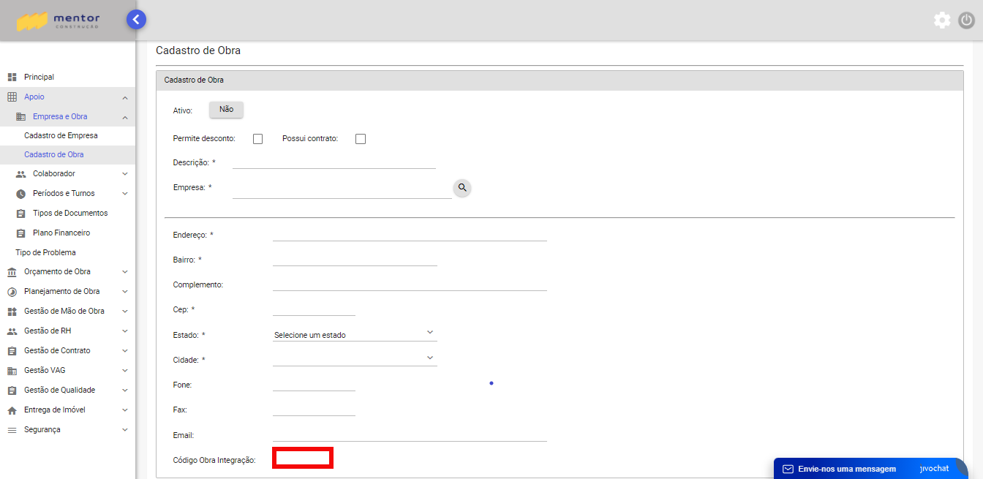Click the Plano Financeiro clipboard icon
The width and height of the screenshot is (983, 479).
tap(20, 233)
